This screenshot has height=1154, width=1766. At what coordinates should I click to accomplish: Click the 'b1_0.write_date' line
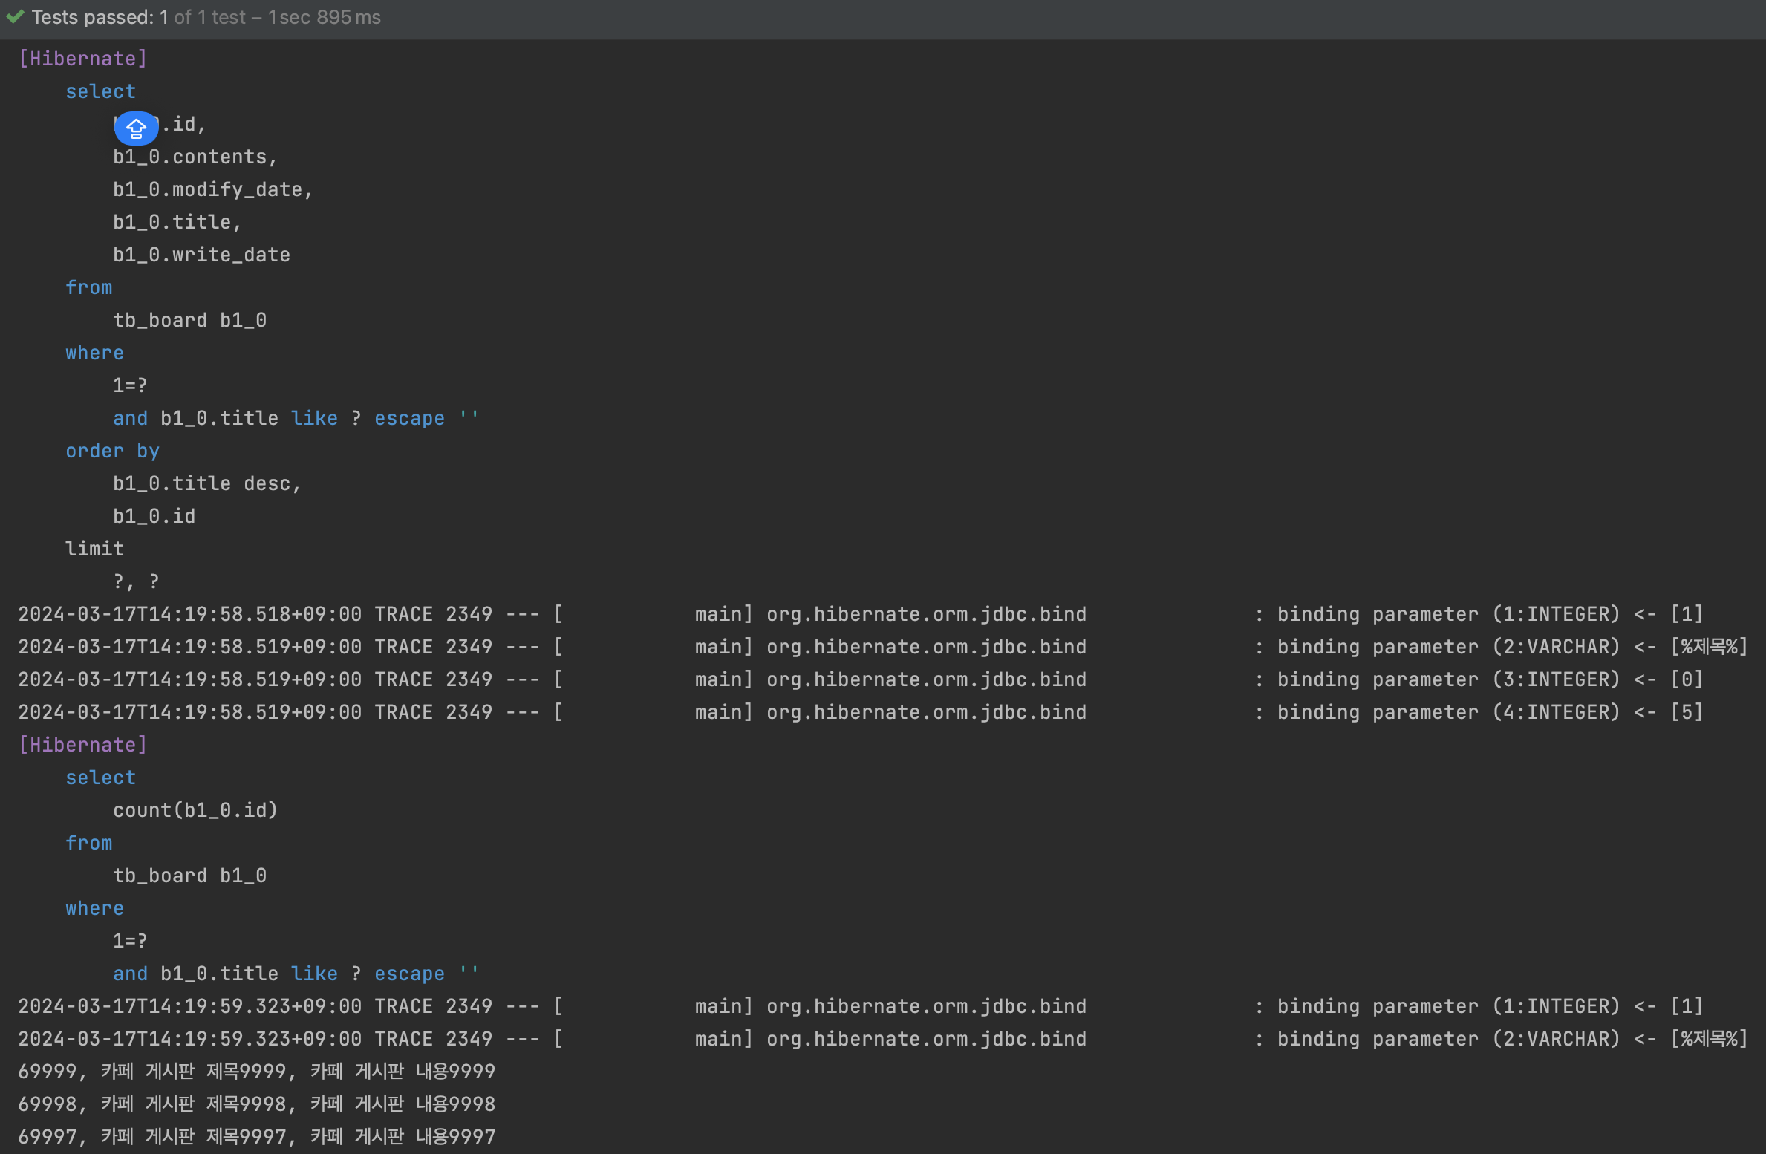pyautogui.click(x=201, y=255)
